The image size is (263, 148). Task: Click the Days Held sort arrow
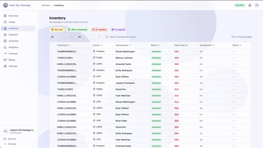(187, 45)
